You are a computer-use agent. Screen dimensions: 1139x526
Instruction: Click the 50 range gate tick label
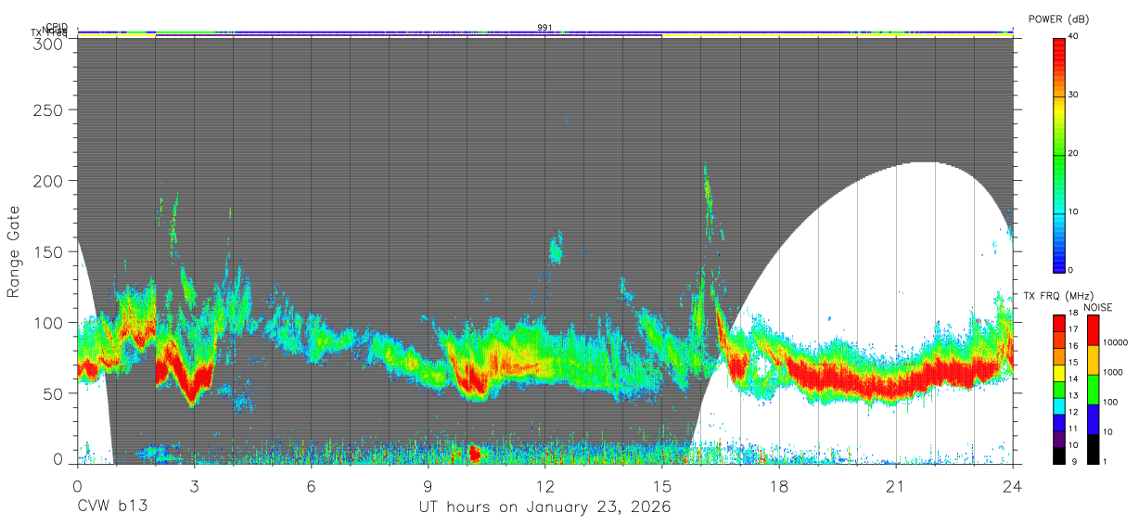tap(53, 393)
